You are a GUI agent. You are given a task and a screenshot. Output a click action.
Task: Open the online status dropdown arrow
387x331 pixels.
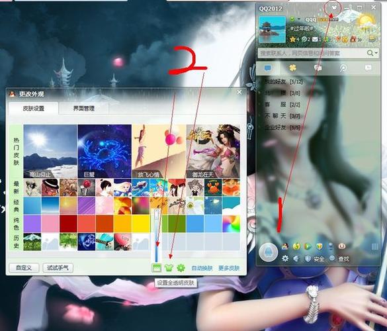[299, 19]
